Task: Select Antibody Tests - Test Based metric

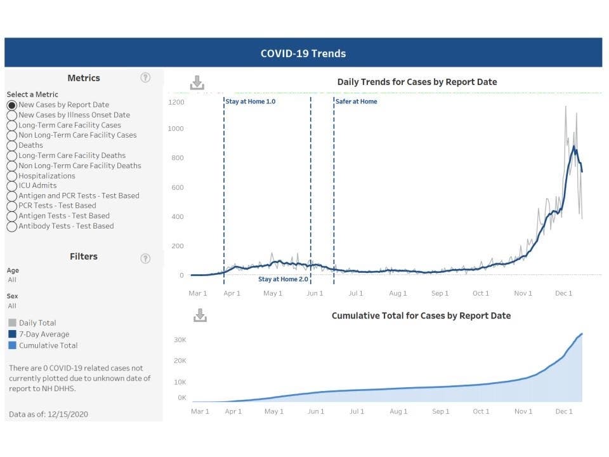Action: tap(11, 226)
